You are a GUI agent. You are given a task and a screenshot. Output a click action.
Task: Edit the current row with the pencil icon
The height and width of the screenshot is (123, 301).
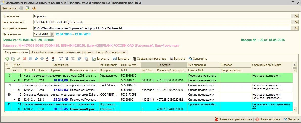pos(19,59)
